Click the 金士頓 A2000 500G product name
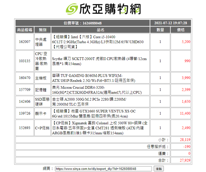The height and width of the screenshot is (172, 206). click(x=89, y=102)
